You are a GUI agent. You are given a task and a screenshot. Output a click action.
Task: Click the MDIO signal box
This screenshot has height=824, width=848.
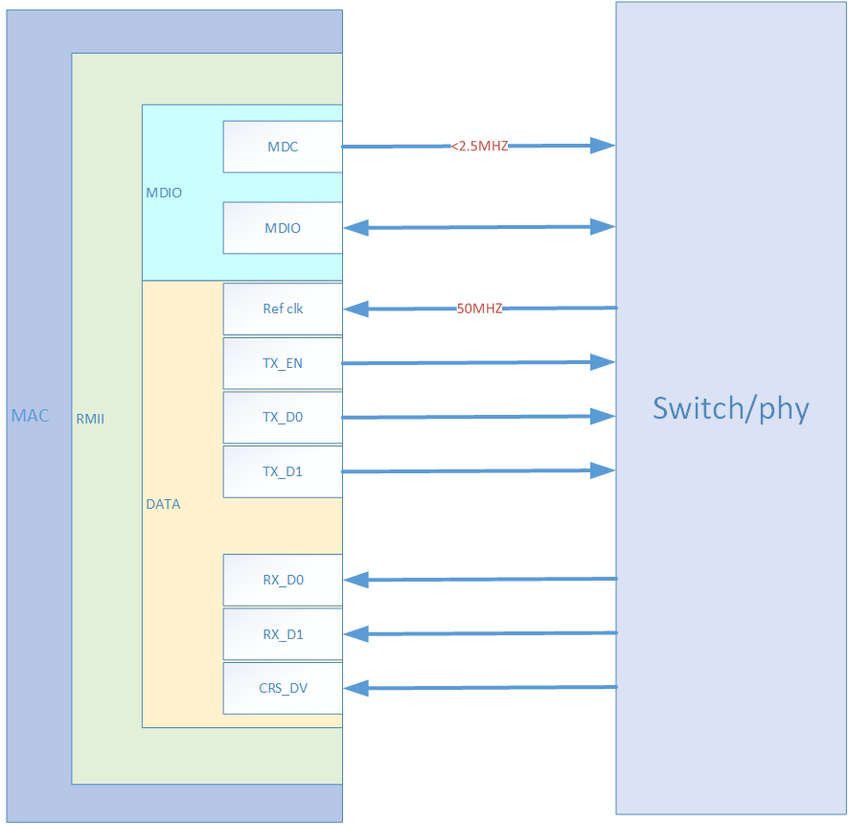[283, 228]
